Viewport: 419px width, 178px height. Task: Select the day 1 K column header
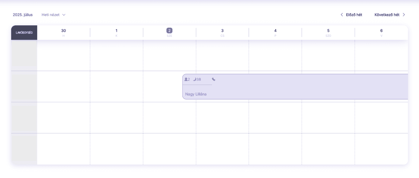116,33
